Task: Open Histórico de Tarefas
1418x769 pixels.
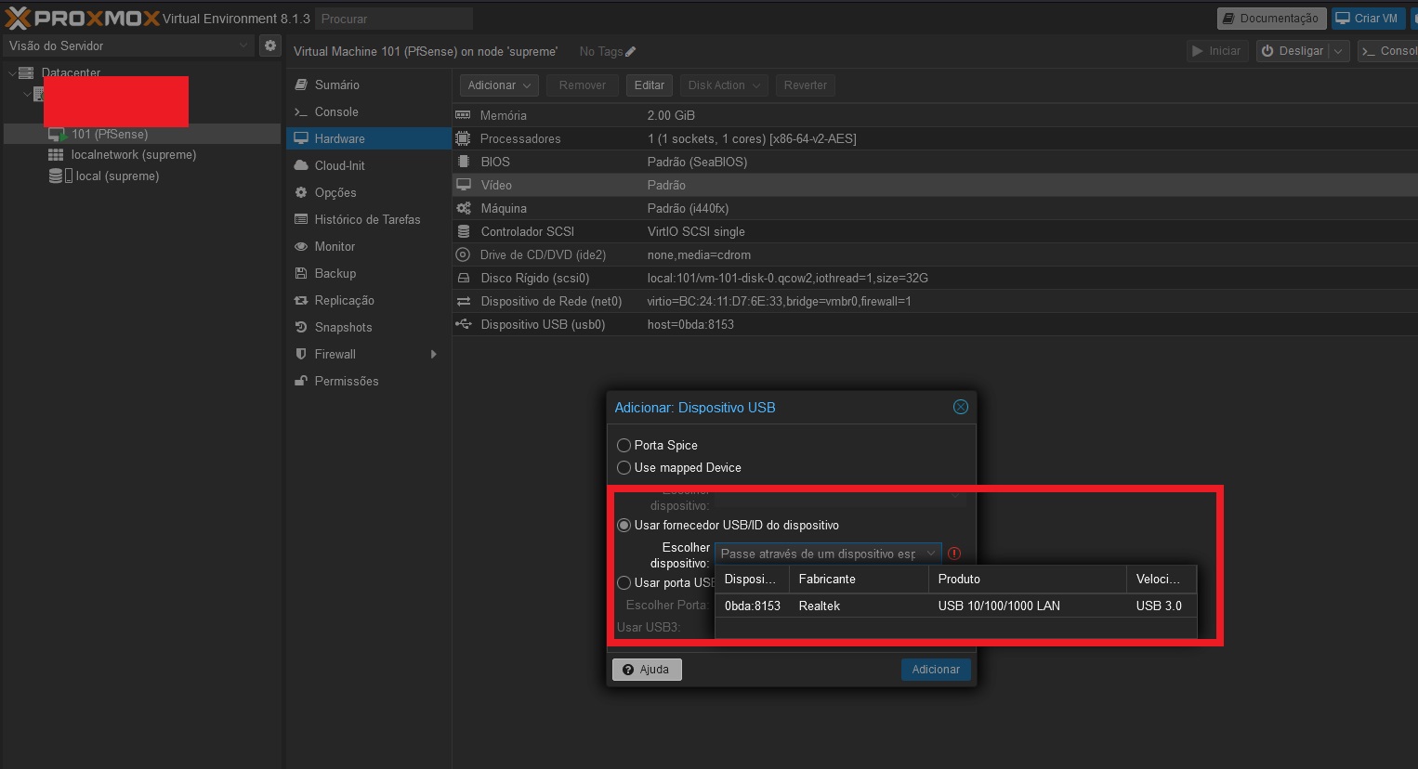Action: 368,219
